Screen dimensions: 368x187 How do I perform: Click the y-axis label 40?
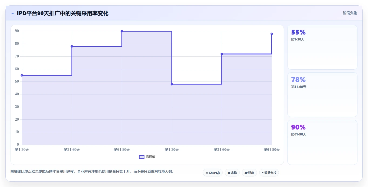(17, 94)
